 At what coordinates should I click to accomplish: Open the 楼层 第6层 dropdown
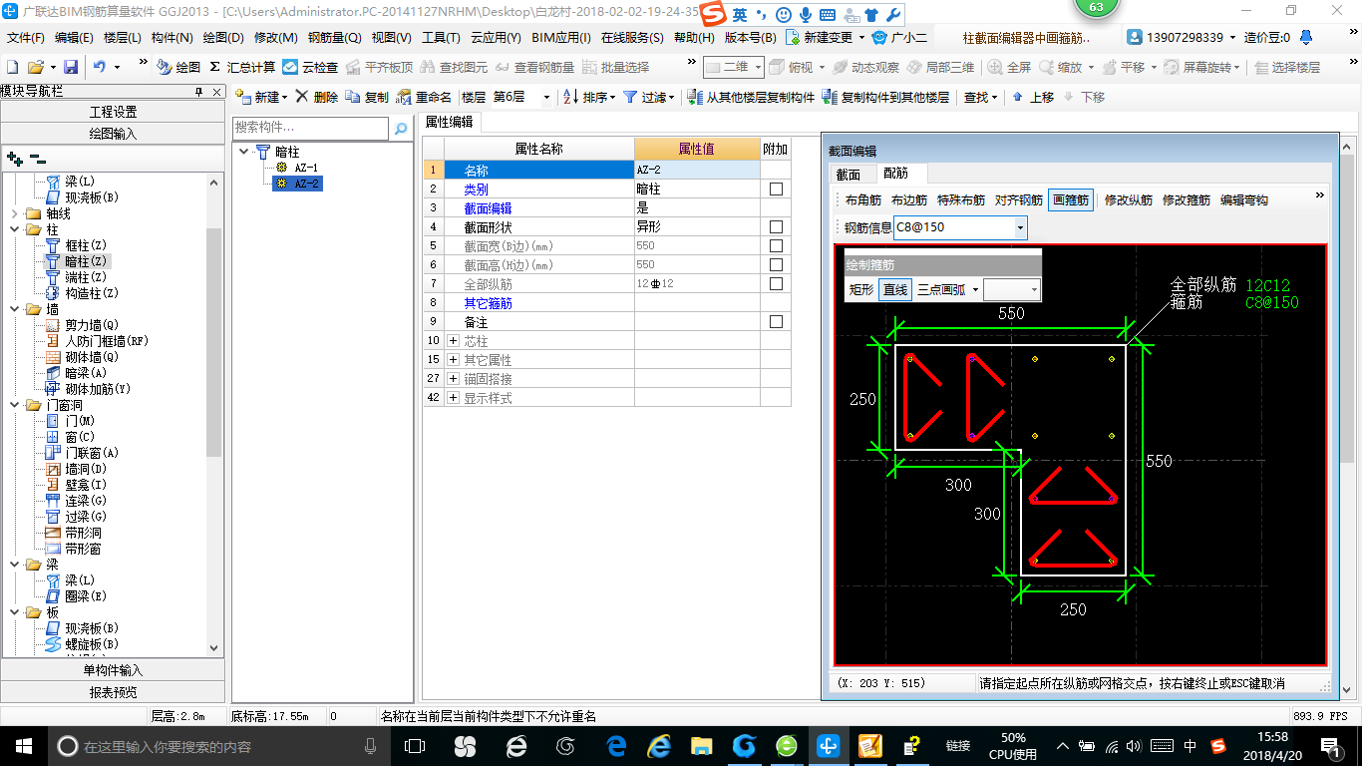coord(545,97)
